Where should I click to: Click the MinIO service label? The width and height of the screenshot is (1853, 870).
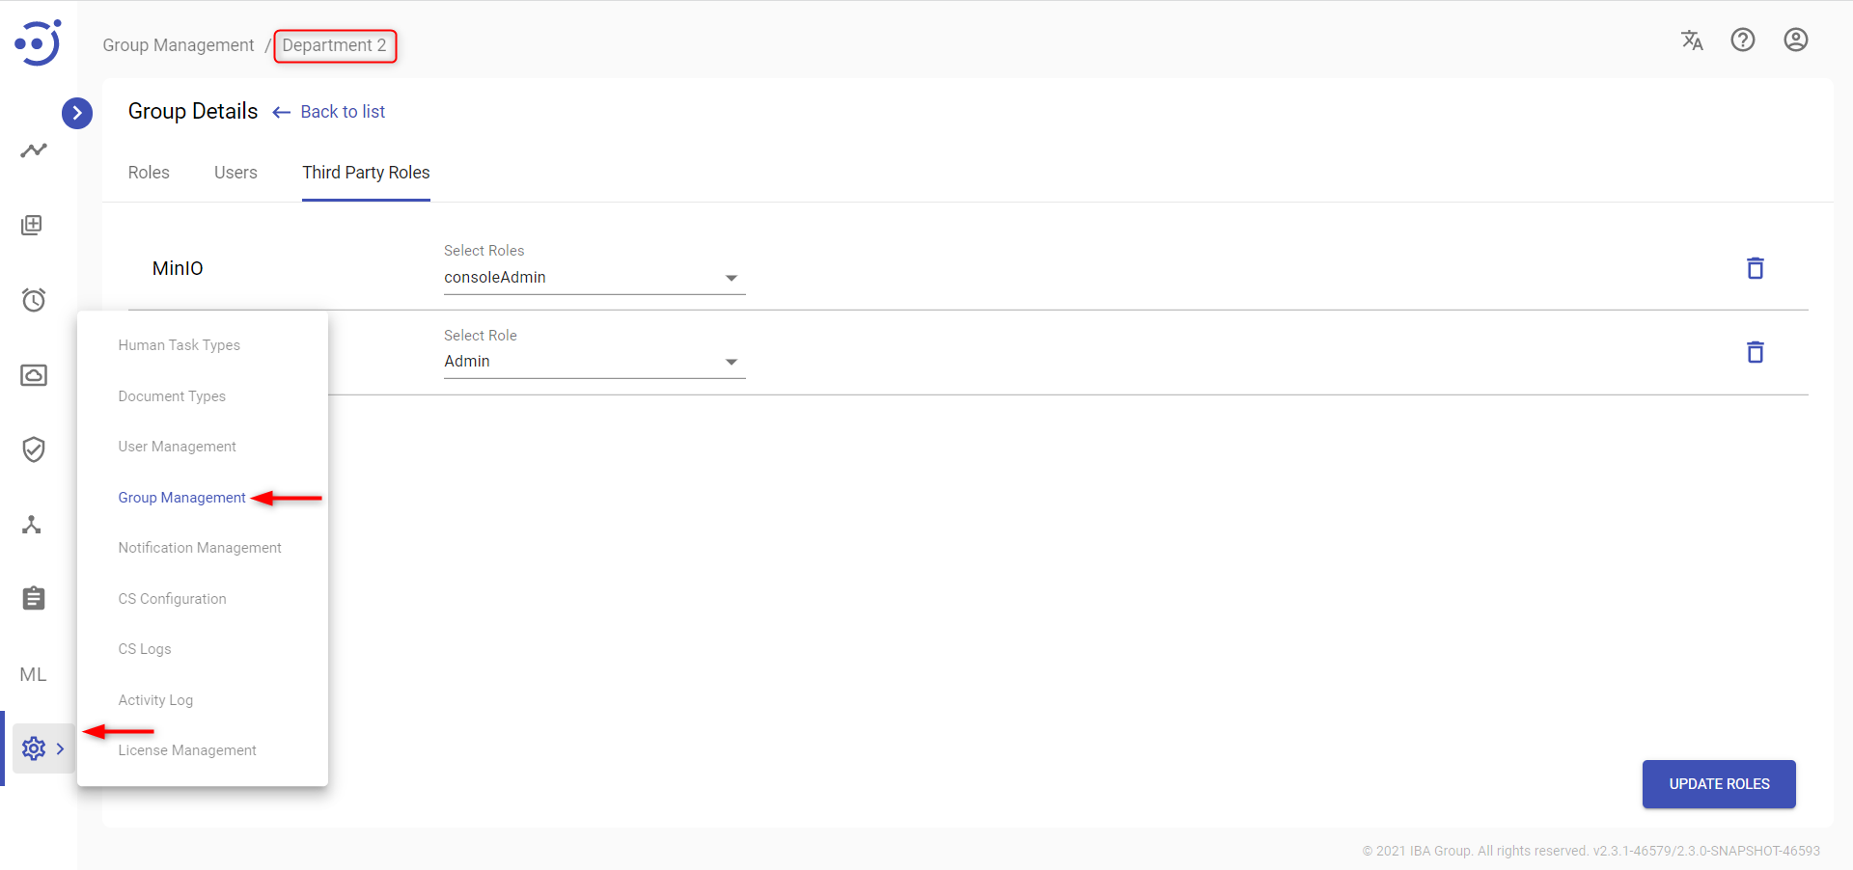tap(178, 268)
